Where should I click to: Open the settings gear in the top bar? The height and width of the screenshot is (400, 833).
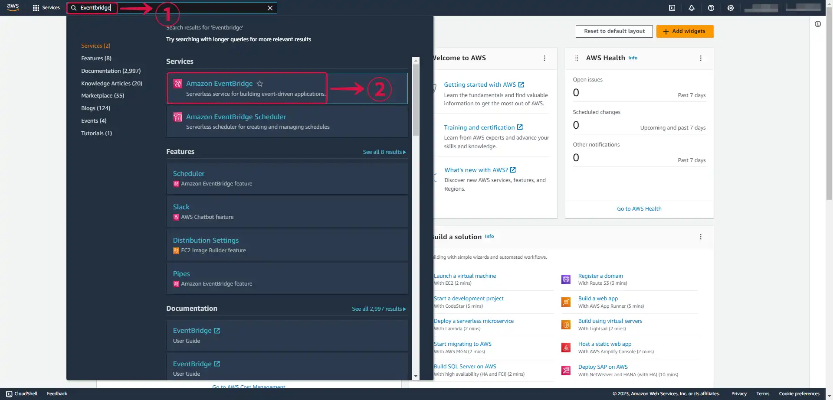pyautogui.click(x=731, y=8)
